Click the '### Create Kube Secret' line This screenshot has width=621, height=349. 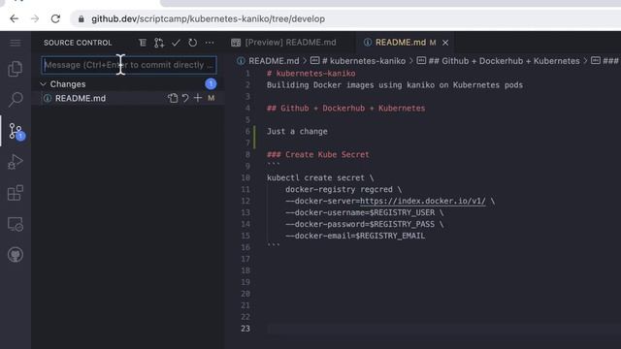click(317, 155)
